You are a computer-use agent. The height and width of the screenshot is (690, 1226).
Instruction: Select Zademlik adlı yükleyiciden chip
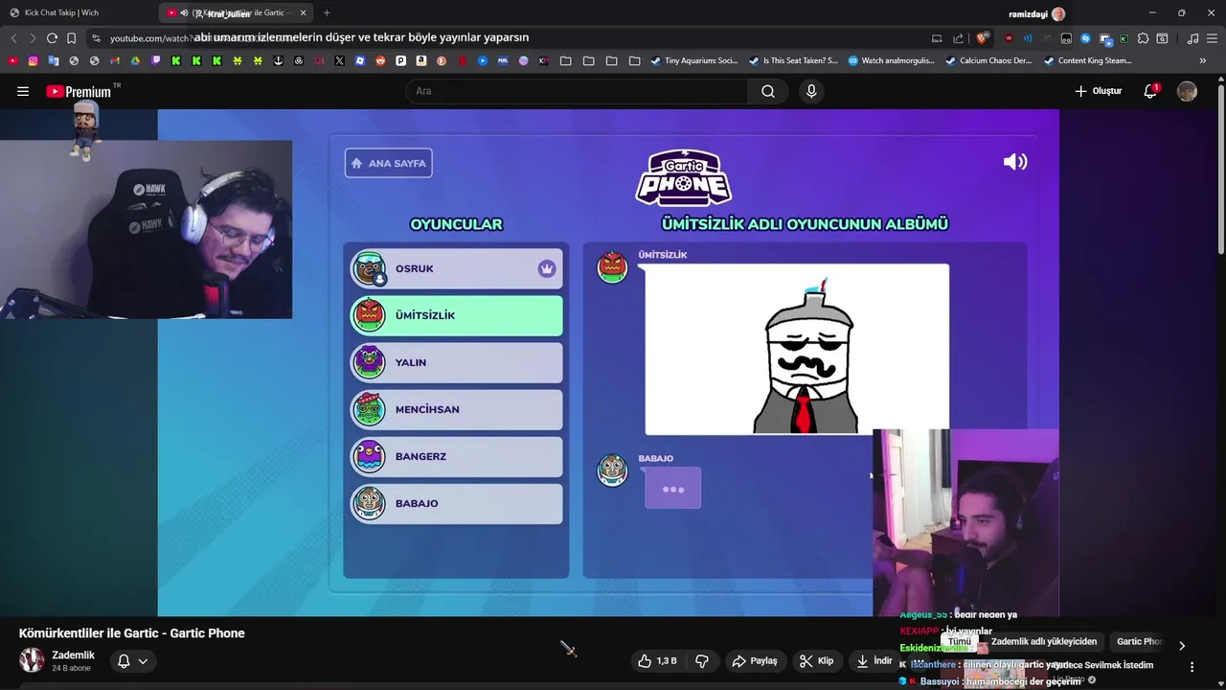[1043, 641]
